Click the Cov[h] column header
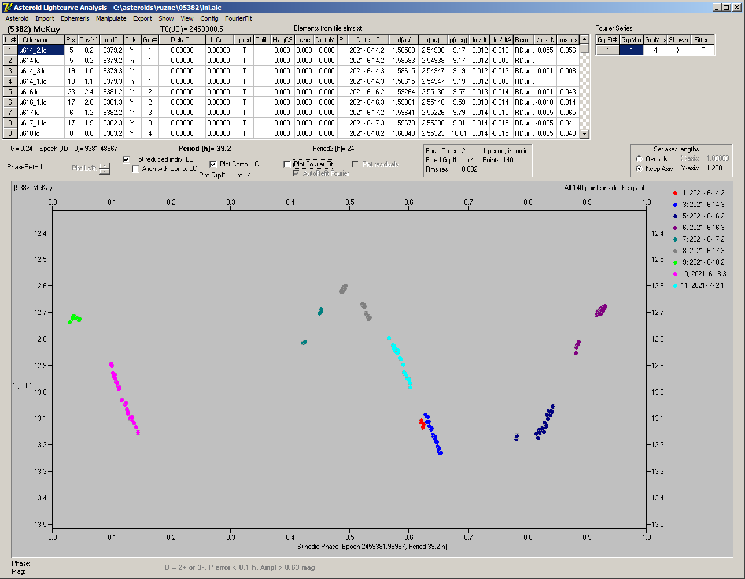 [x=88, y=40]
